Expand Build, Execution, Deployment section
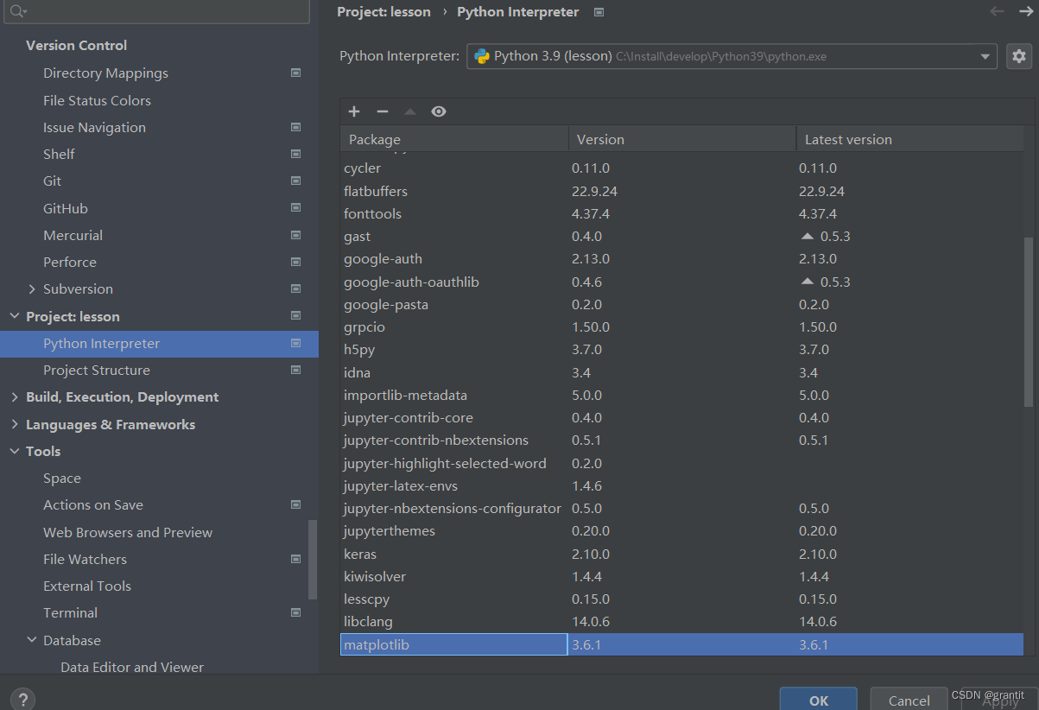Viewport: 1039px width, 710px height. [x=15, y=396]
